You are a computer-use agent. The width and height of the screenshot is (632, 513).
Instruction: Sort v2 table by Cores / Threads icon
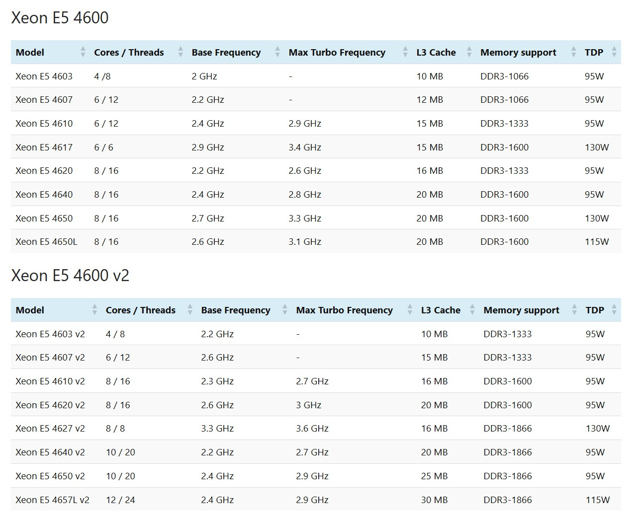coord(190,310)
